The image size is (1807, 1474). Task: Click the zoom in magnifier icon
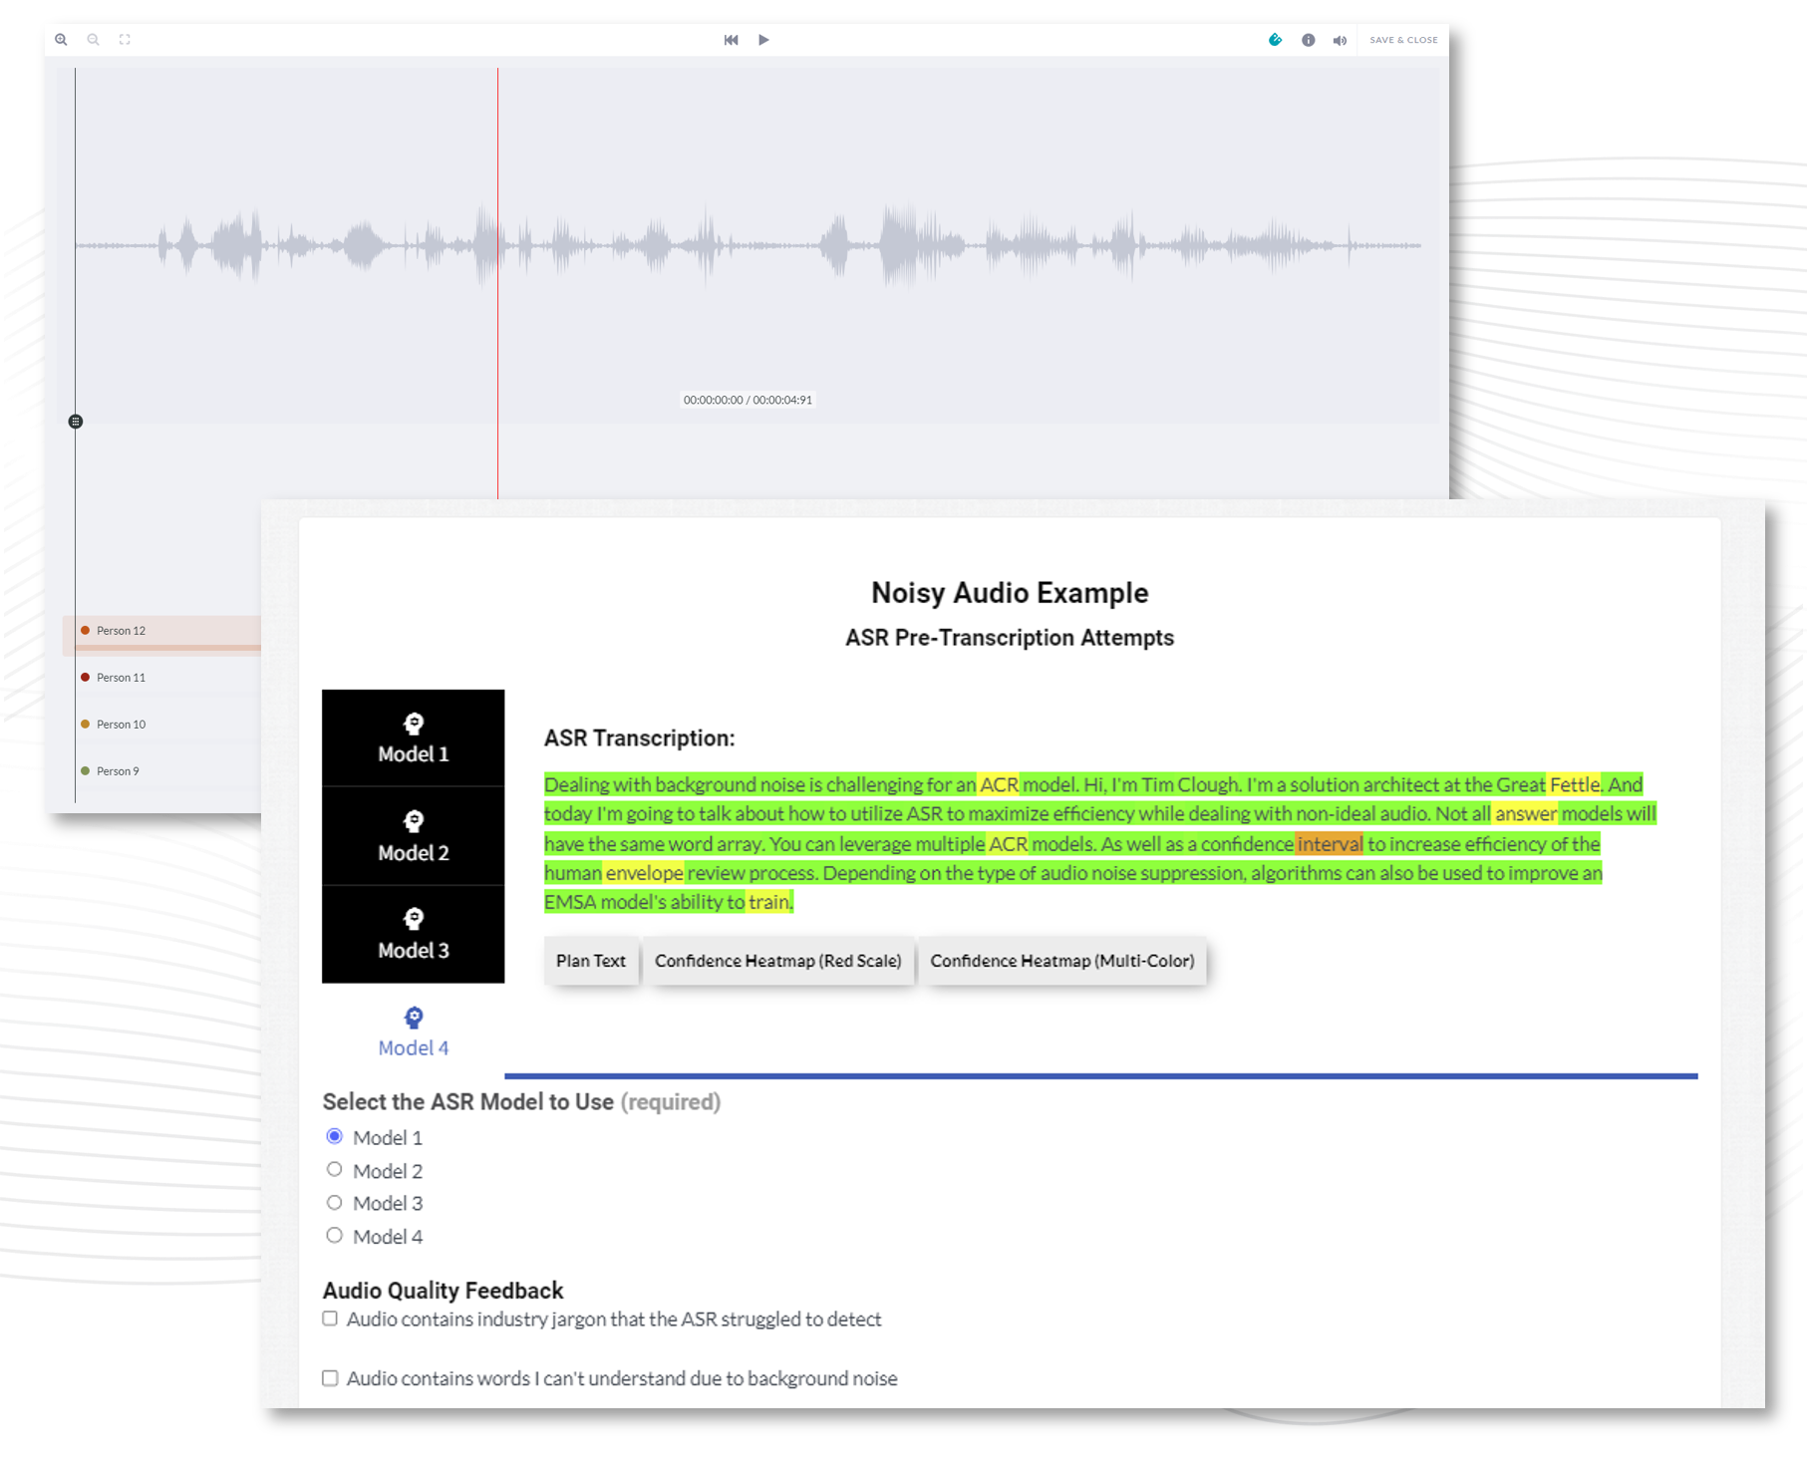point(61,40)
